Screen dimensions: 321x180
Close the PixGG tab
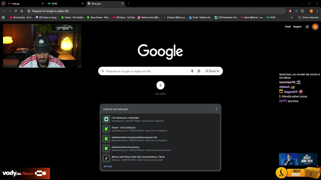tap(83, 3)
